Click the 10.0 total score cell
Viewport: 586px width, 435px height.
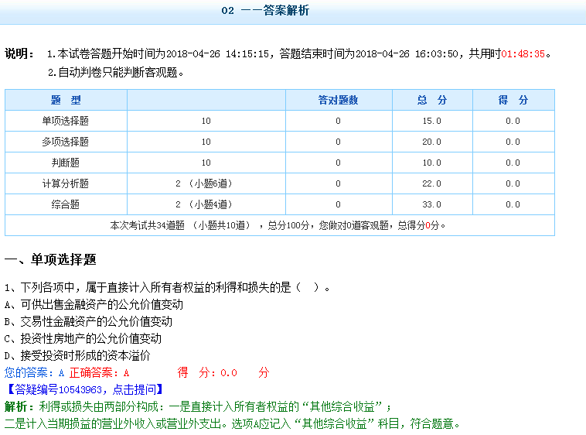tap(432, 163)
